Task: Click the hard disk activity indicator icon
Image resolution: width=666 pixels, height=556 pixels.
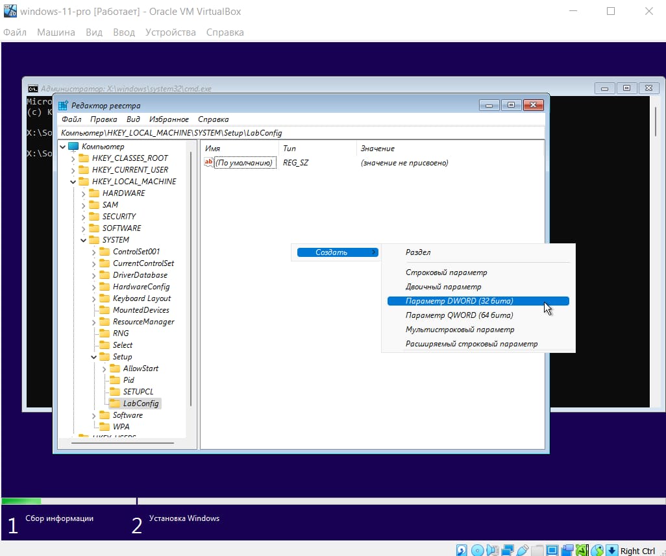Action: coord(462,550)
